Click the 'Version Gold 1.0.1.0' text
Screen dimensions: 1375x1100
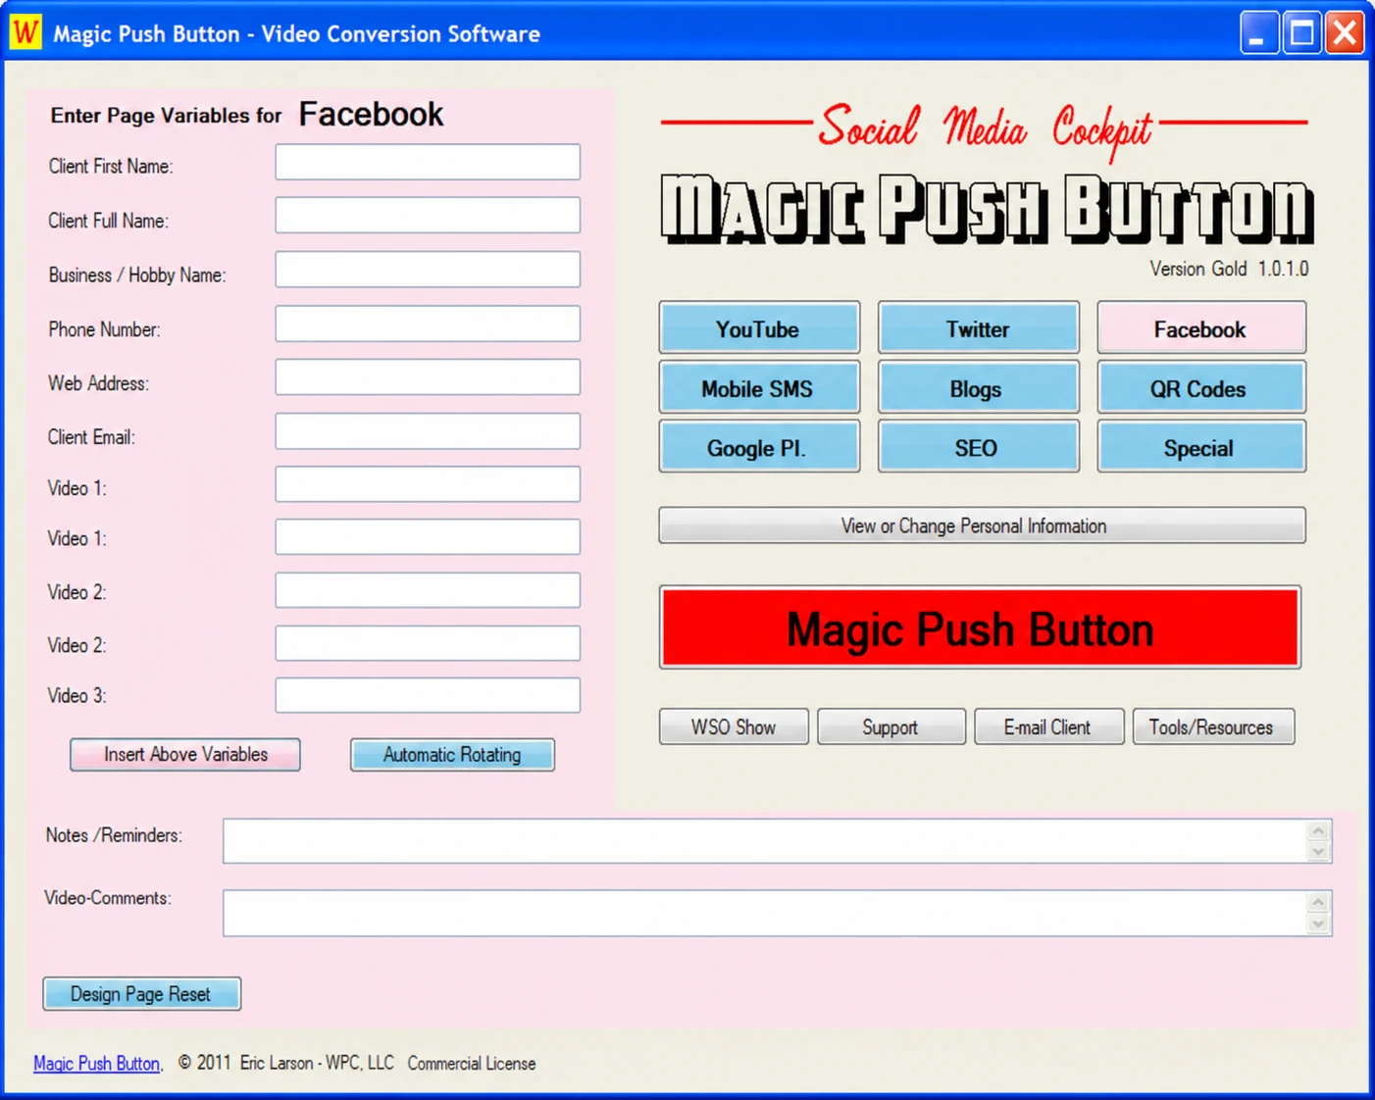[x=1229, y=269]
